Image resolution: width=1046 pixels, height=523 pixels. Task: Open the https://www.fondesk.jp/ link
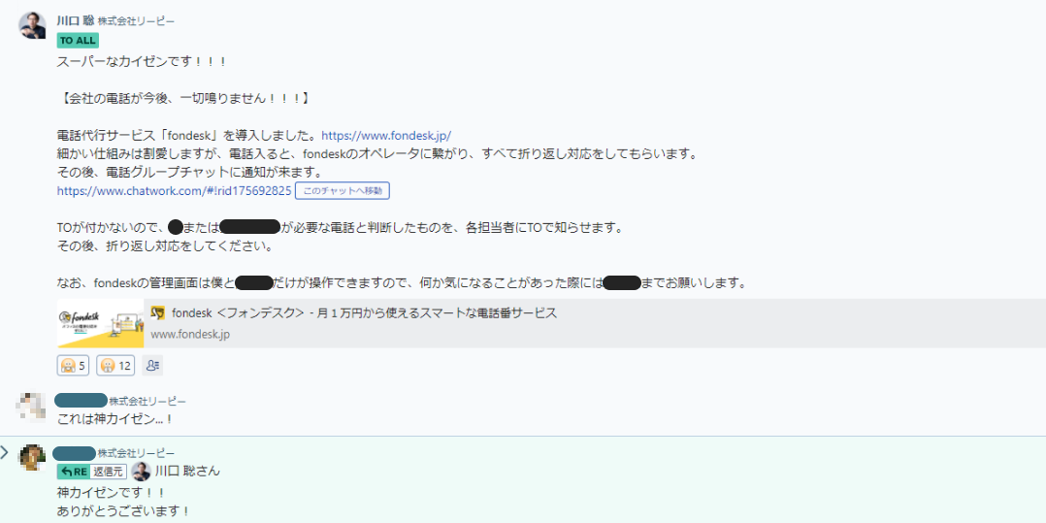point(386,136)
